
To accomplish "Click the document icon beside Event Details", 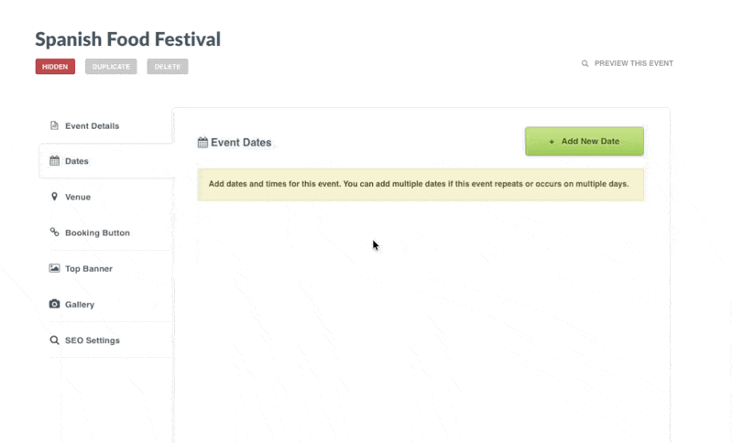I will tap(54, 125).
